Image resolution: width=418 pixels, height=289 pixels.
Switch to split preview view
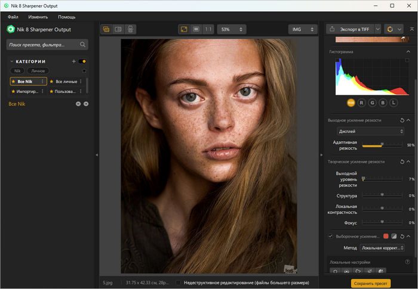(x=118, y=29)
